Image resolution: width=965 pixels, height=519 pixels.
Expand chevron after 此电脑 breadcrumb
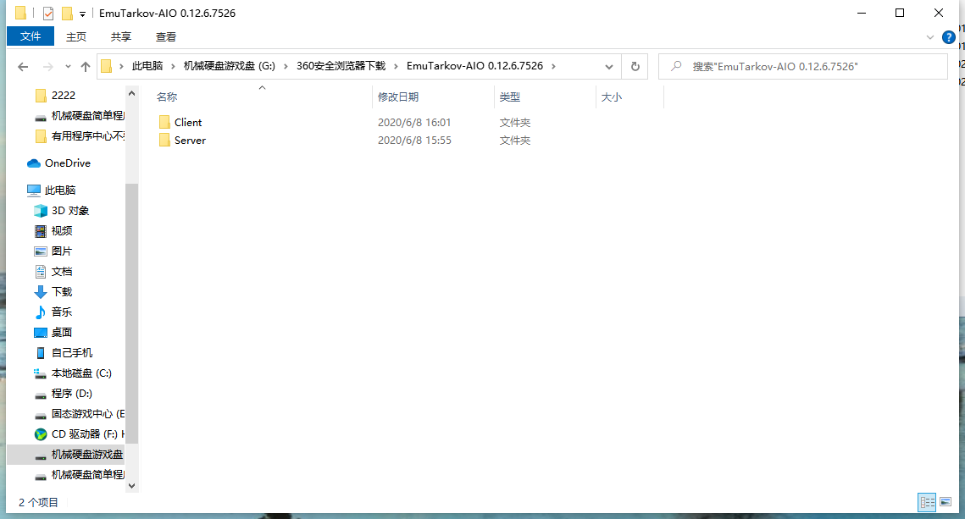coord(173,66)
